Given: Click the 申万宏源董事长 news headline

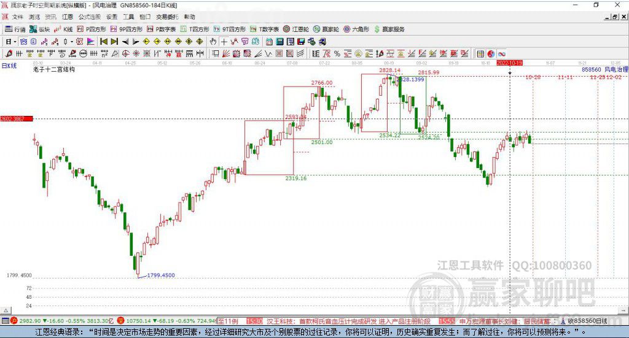Looking at the screenshot, I should click(505, 321).
